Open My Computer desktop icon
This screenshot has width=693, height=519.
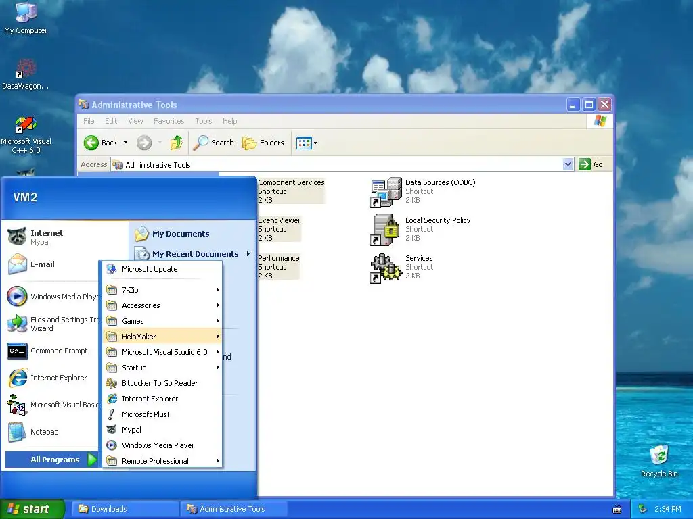point(26,18)
